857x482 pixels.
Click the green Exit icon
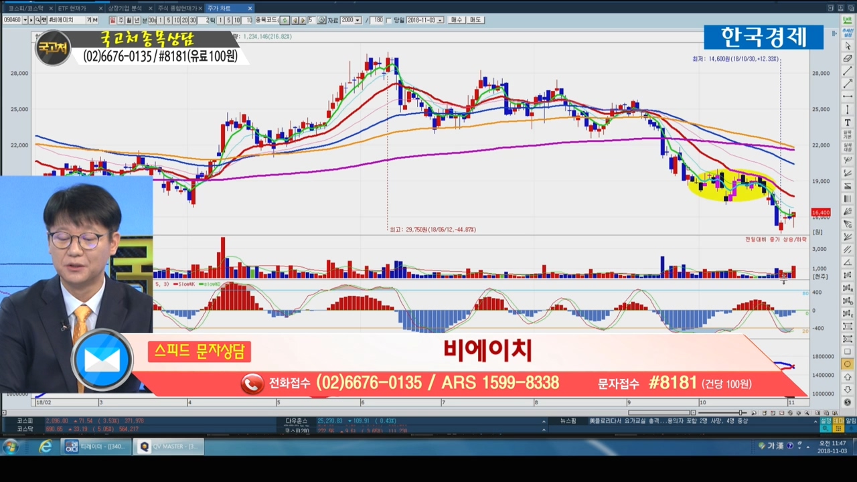point(848,20)
